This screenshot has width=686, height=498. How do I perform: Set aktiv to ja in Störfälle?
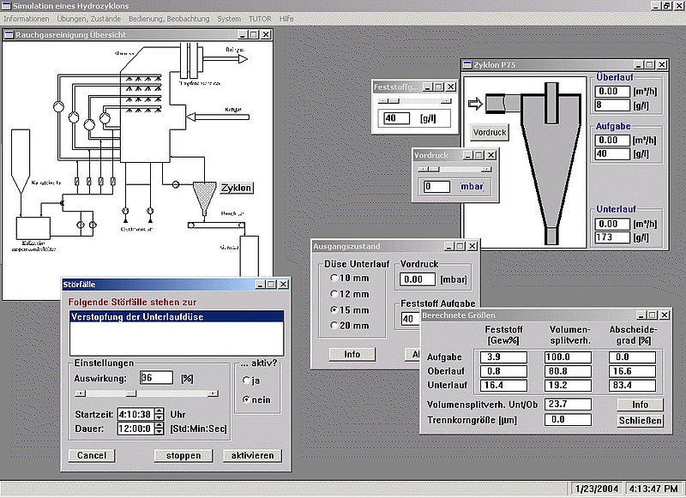point(246,381)
